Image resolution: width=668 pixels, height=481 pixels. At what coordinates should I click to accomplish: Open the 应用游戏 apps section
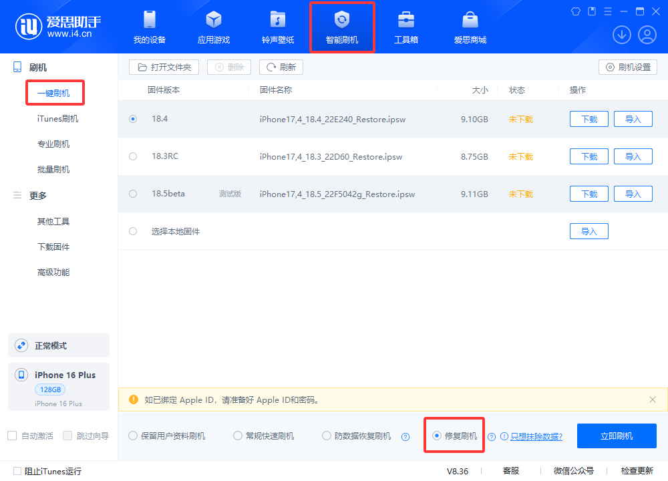coord(213,27)
